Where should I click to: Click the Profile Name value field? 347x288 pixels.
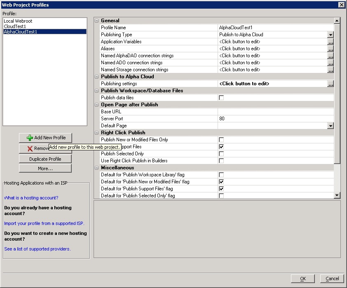coord(276,28)
